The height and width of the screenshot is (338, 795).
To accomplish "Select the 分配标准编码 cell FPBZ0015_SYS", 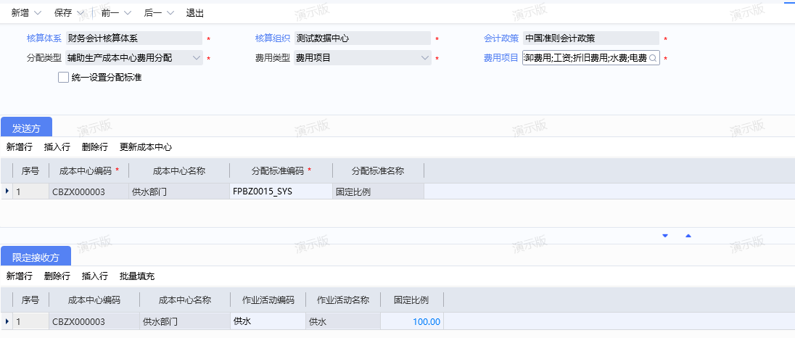I will click(281, 191).
